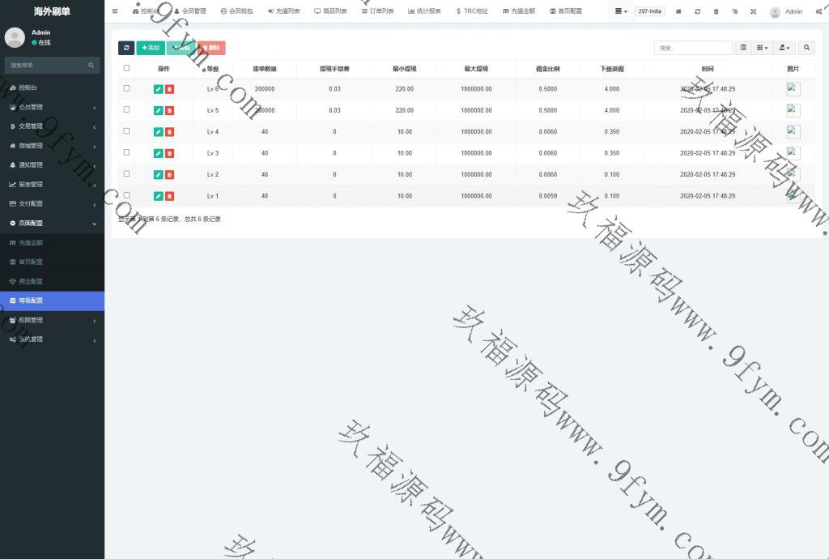Select the checkbox for the Lv 1 row
829x559 pixels.
(x=126, y=195)
